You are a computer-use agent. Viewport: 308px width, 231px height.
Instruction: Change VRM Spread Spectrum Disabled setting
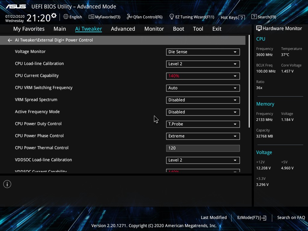point(203,100)
